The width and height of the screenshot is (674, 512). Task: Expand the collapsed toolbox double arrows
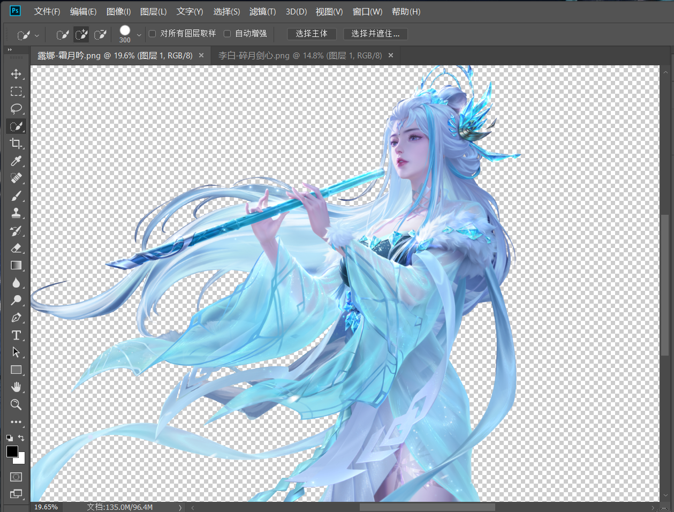coord(10,50)
